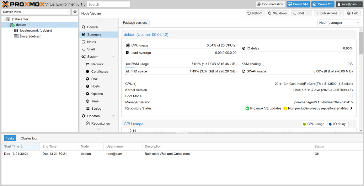Collapse the System menu section

(x=113, y=56)
